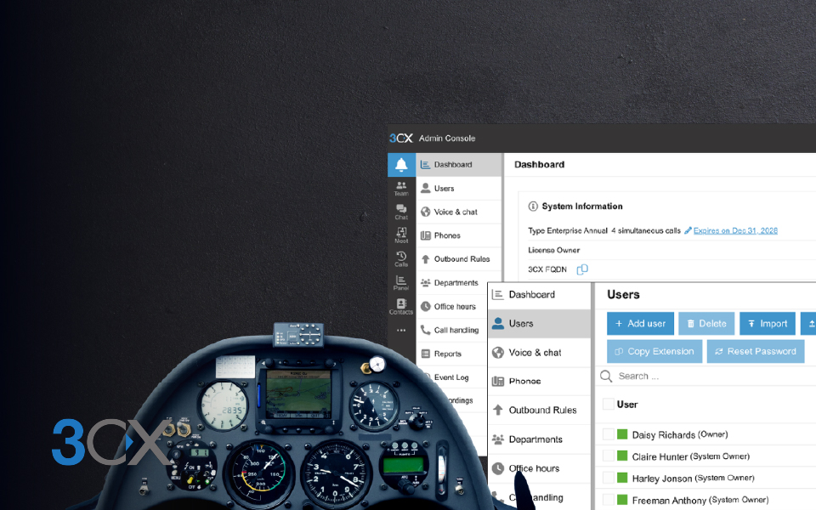Open the Meet section icon
This screenshot has height=510, width=816.
coord(401,235)
